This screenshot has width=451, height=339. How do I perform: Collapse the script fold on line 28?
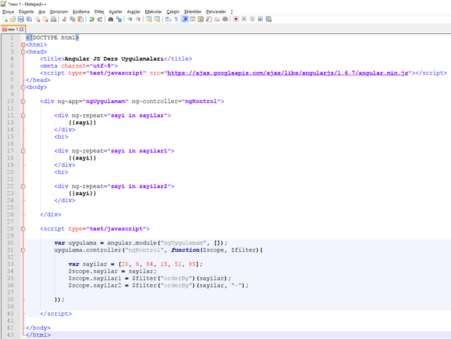click(x=23, y=229)
